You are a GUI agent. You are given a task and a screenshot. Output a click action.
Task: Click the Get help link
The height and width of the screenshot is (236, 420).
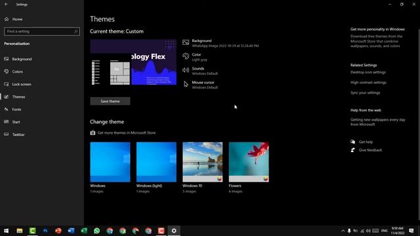[366, 142]
